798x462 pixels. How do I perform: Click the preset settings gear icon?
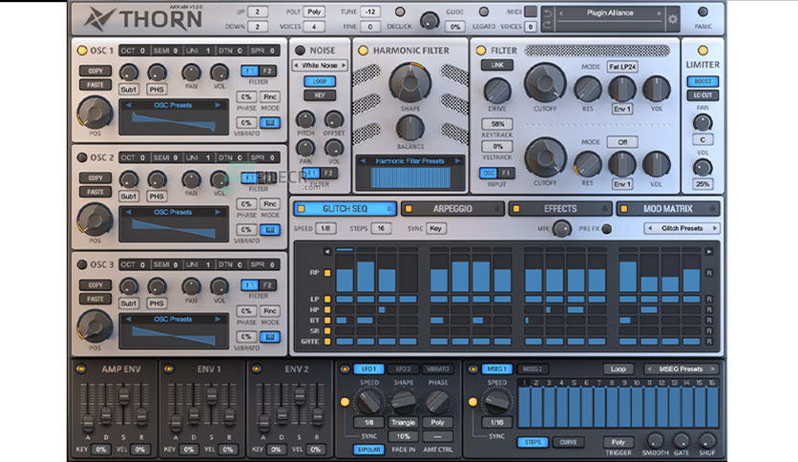672,18
